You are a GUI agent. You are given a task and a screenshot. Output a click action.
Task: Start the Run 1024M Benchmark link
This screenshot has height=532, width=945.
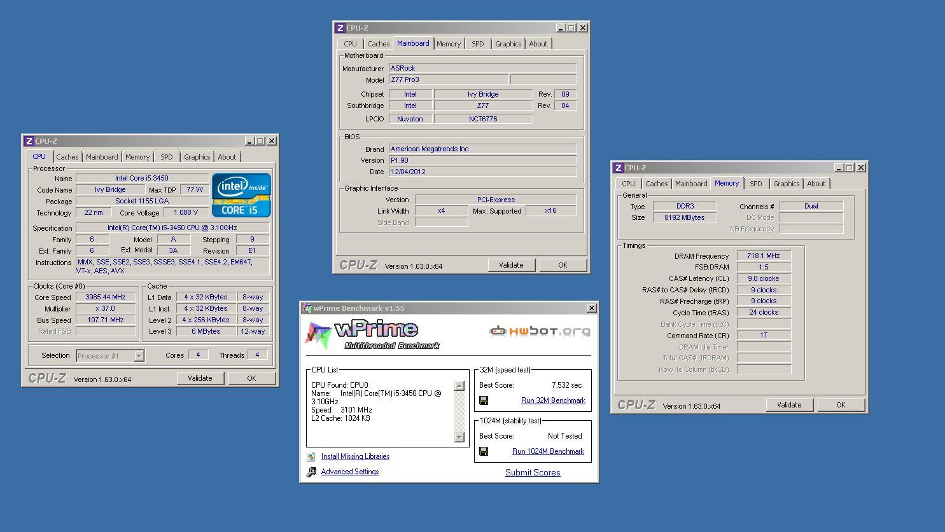(548, 451)
